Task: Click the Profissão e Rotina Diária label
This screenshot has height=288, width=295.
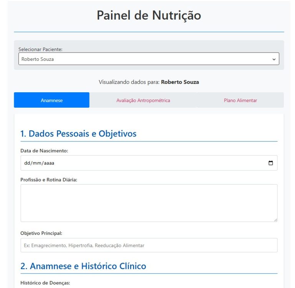Action: 49,180
